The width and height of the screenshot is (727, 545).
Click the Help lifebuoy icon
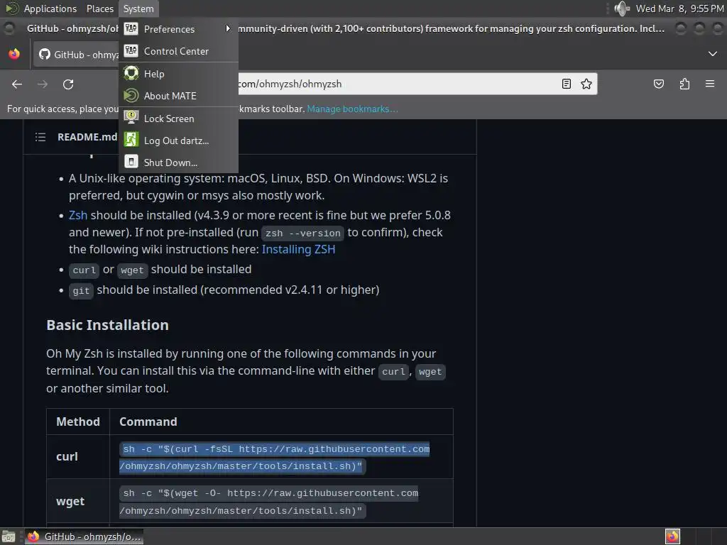[131, 73]
